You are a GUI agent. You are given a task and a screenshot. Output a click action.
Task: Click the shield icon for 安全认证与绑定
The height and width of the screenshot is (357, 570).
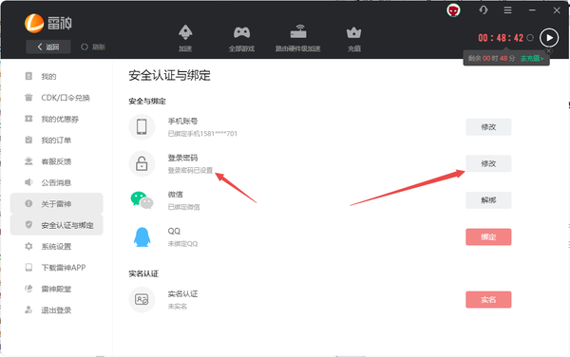point(28,224)
